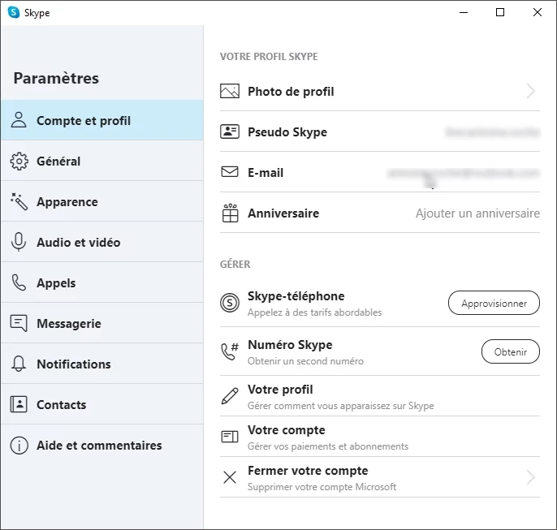
Task: Click Ajouter un anniversaire link
Action: [x=477, y=213]
